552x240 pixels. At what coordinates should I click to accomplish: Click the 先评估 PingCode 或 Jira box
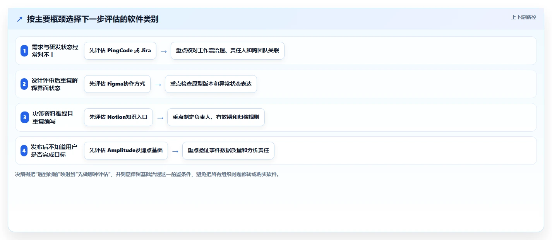pos(120,51)
